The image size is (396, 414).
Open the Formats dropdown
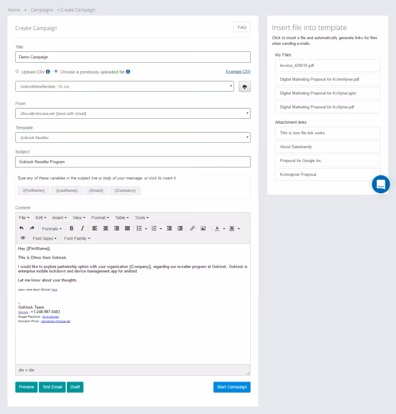52,229
